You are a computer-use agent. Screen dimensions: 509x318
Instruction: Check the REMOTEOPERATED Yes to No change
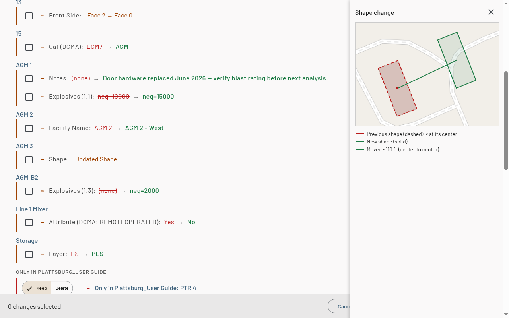(x=29, y=223)
